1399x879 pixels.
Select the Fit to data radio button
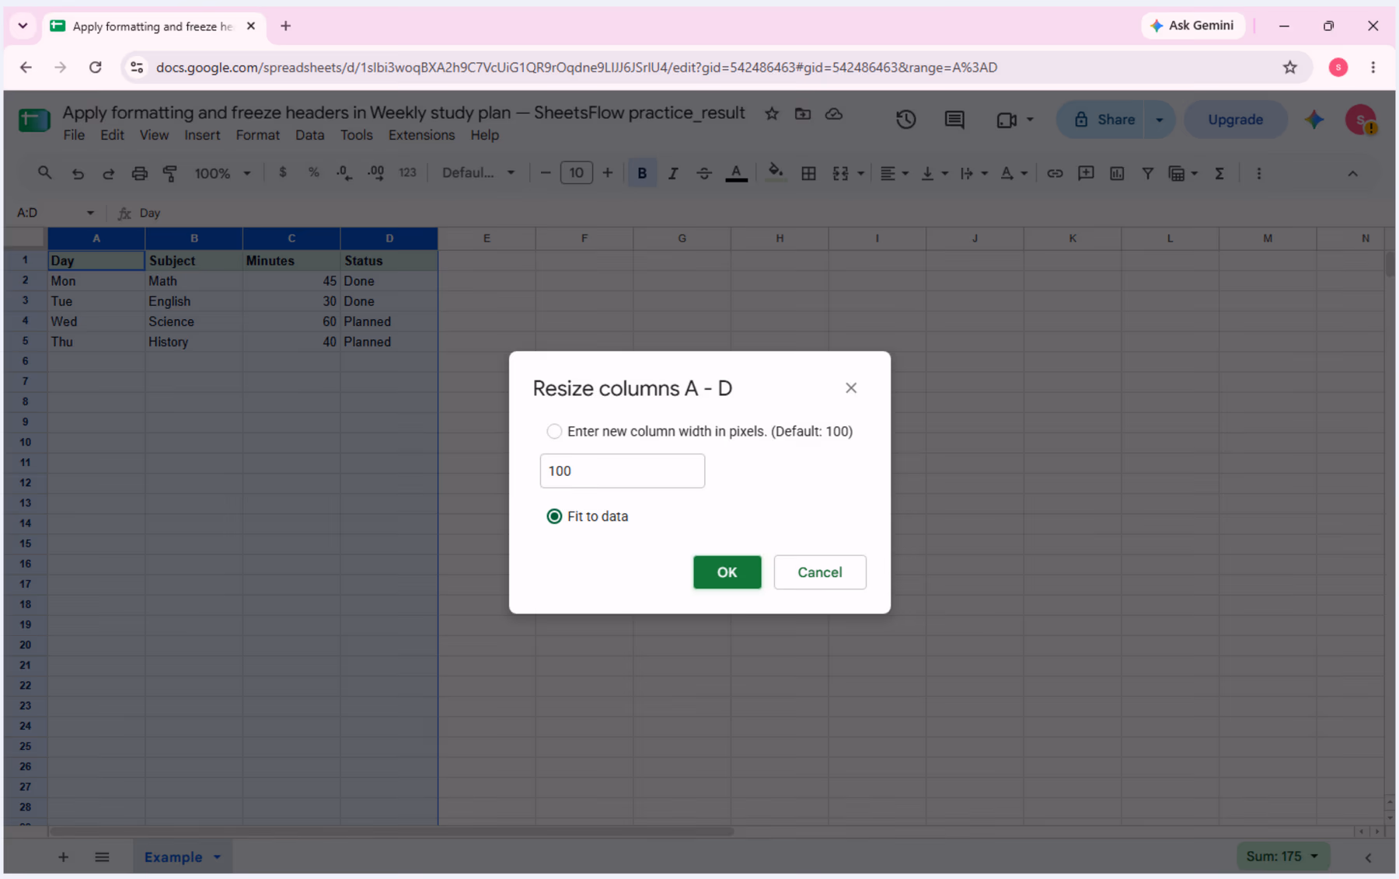coord(553,516)
